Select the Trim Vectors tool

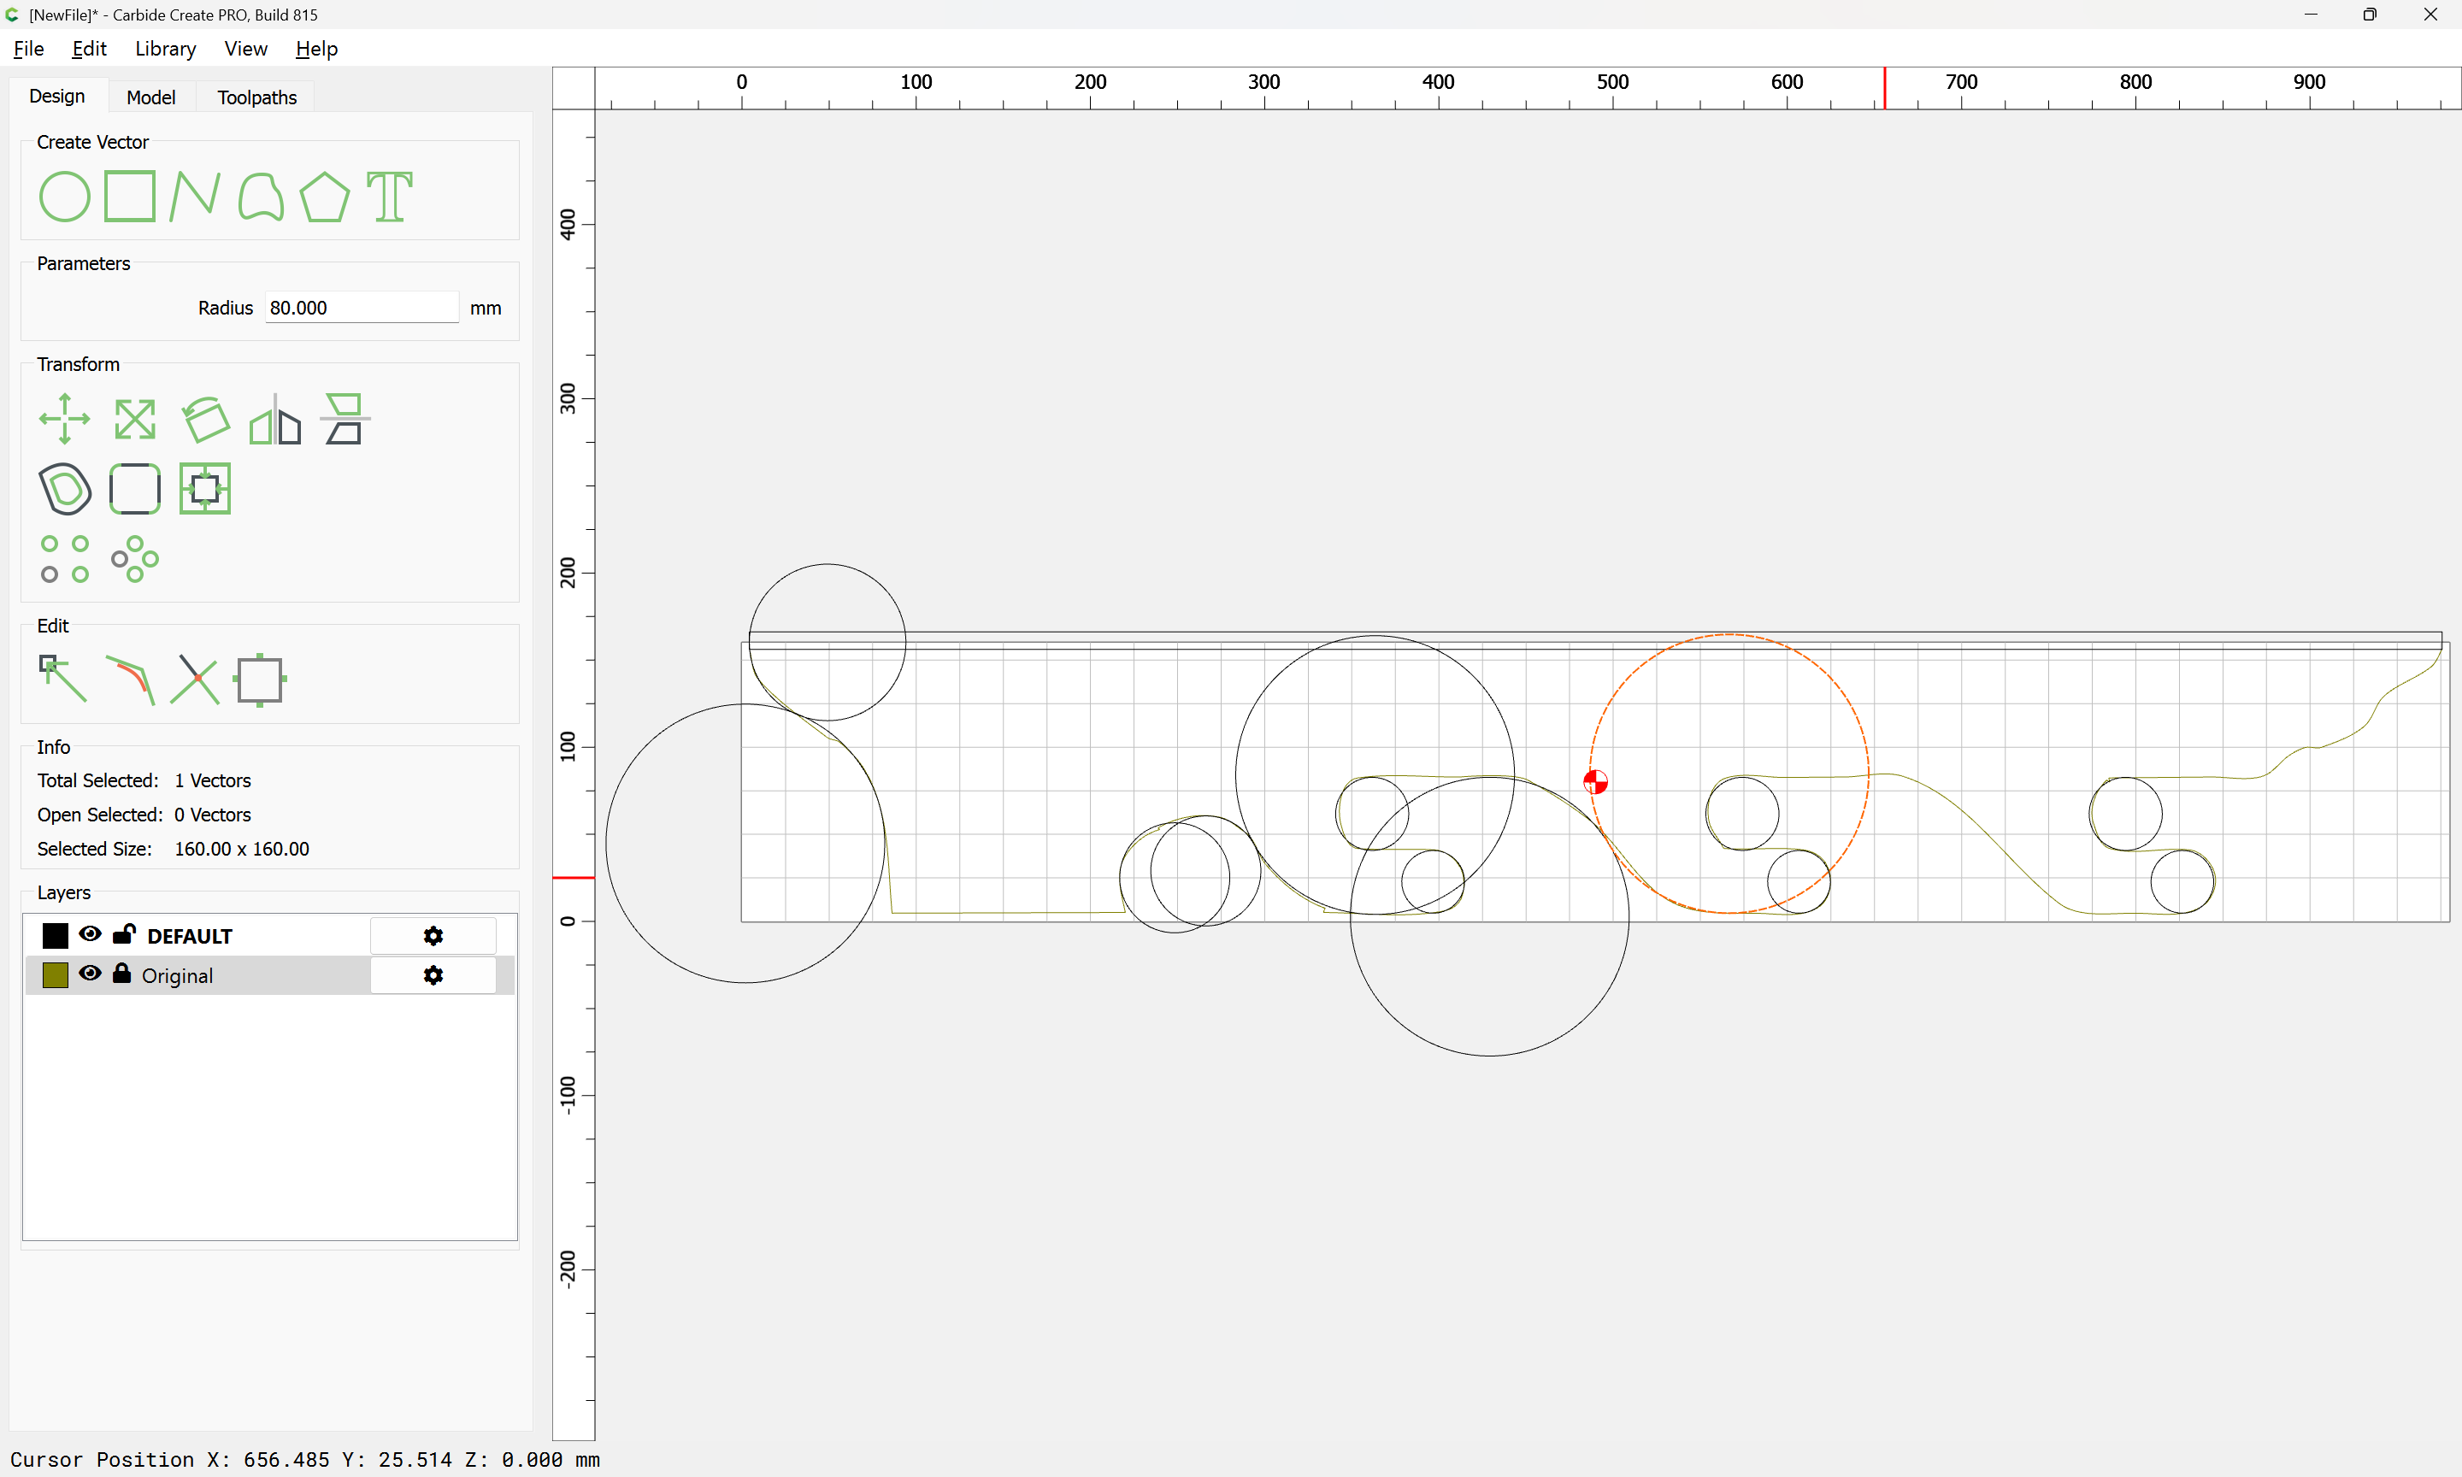pyautogui.click(x=194, y=680)
